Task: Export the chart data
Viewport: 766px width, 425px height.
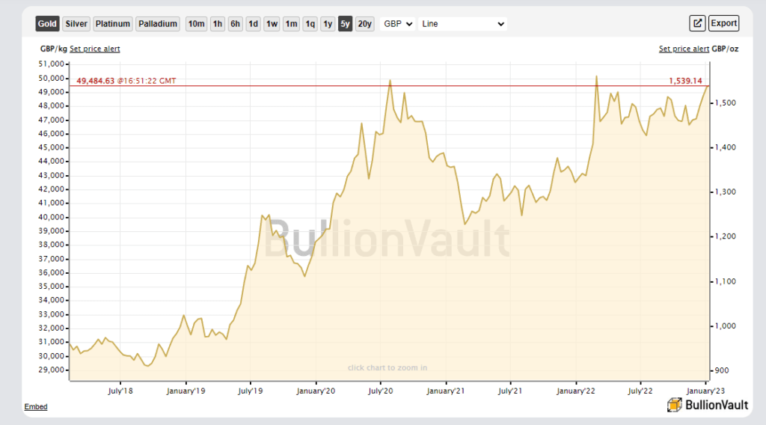Action: coord(724,23)
